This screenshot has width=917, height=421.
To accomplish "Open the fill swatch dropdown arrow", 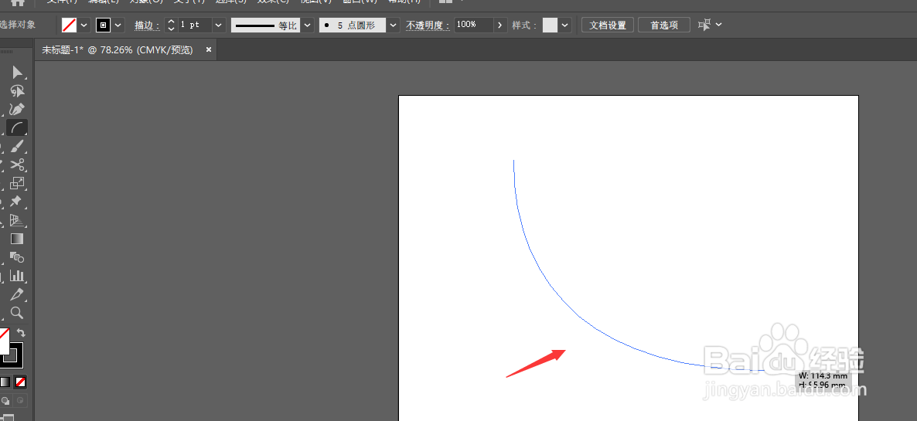I will [x=84, y=25].
